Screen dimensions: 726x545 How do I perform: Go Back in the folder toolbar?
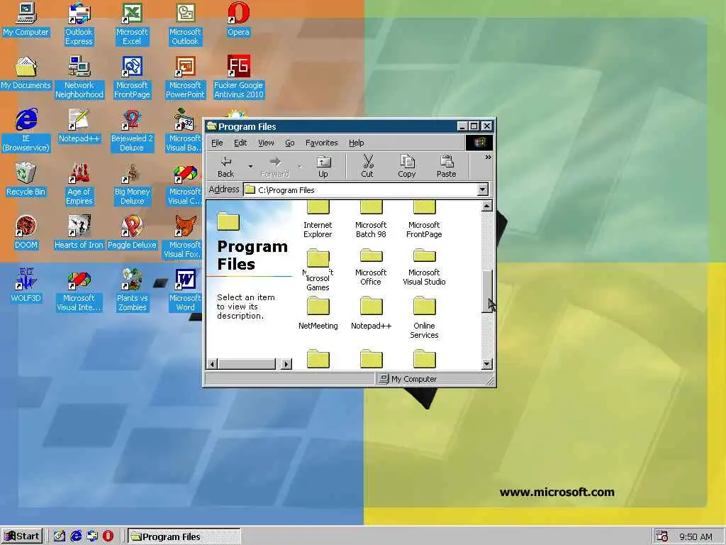click(226, 167)
